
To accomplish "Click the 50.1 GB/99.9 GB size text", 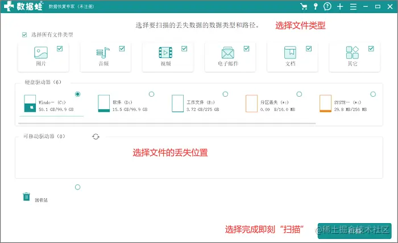I will [56, 110].
